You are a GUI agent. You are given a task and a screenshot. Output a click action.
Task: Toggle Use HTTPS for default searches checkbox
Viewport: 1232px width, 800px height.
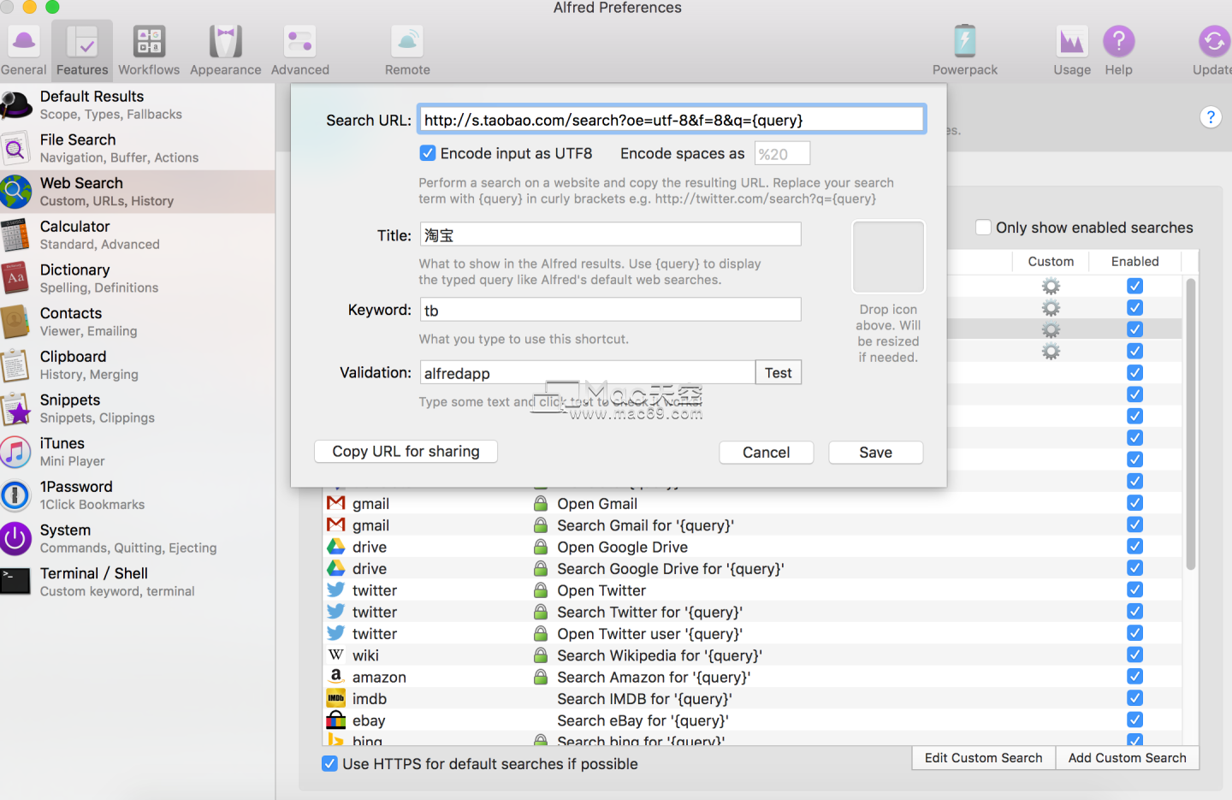(329, 763)
